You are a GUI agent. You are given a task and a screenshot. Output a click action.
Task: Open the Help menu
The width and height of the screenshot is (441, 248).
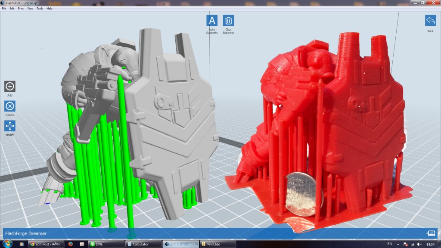50,9
